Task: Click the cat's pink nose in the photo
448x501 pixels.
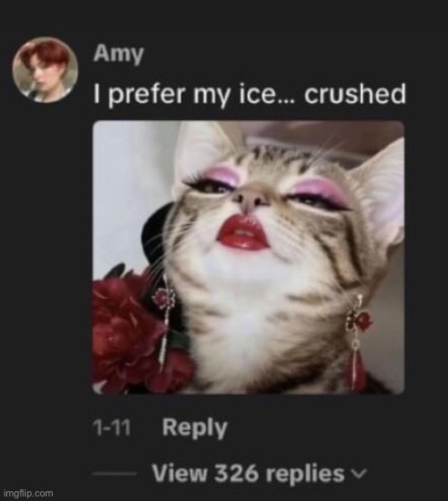Action: 251,199
